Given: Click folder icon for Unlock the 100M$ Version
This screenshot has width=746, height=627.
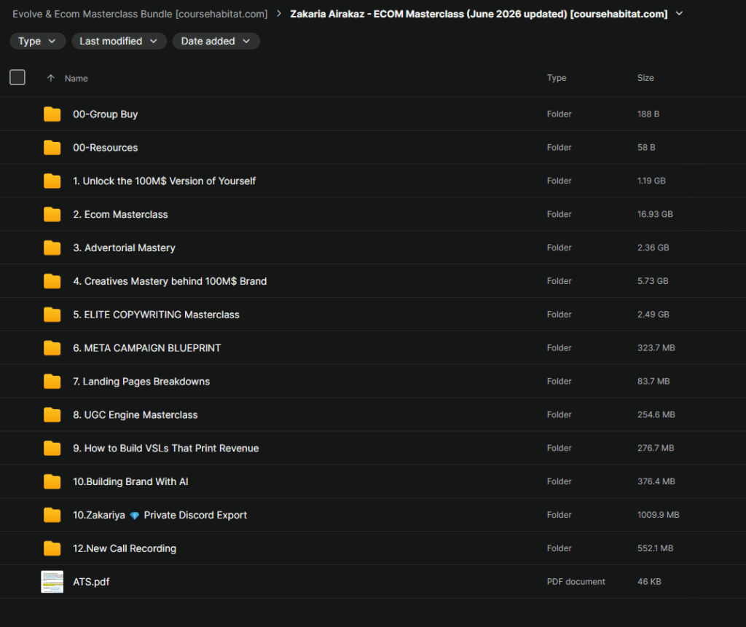Looking at the screenshot, I should click(52, 181).
